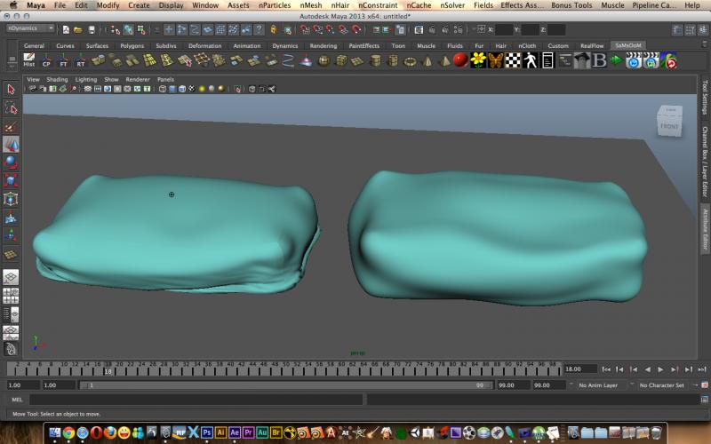
Task: Click the ViewCube Front face
Action: [x=668, y=126]
